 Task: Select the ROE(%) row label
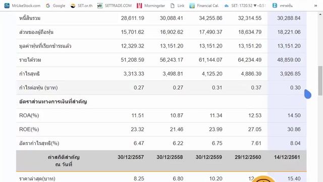tap(29, 129)
